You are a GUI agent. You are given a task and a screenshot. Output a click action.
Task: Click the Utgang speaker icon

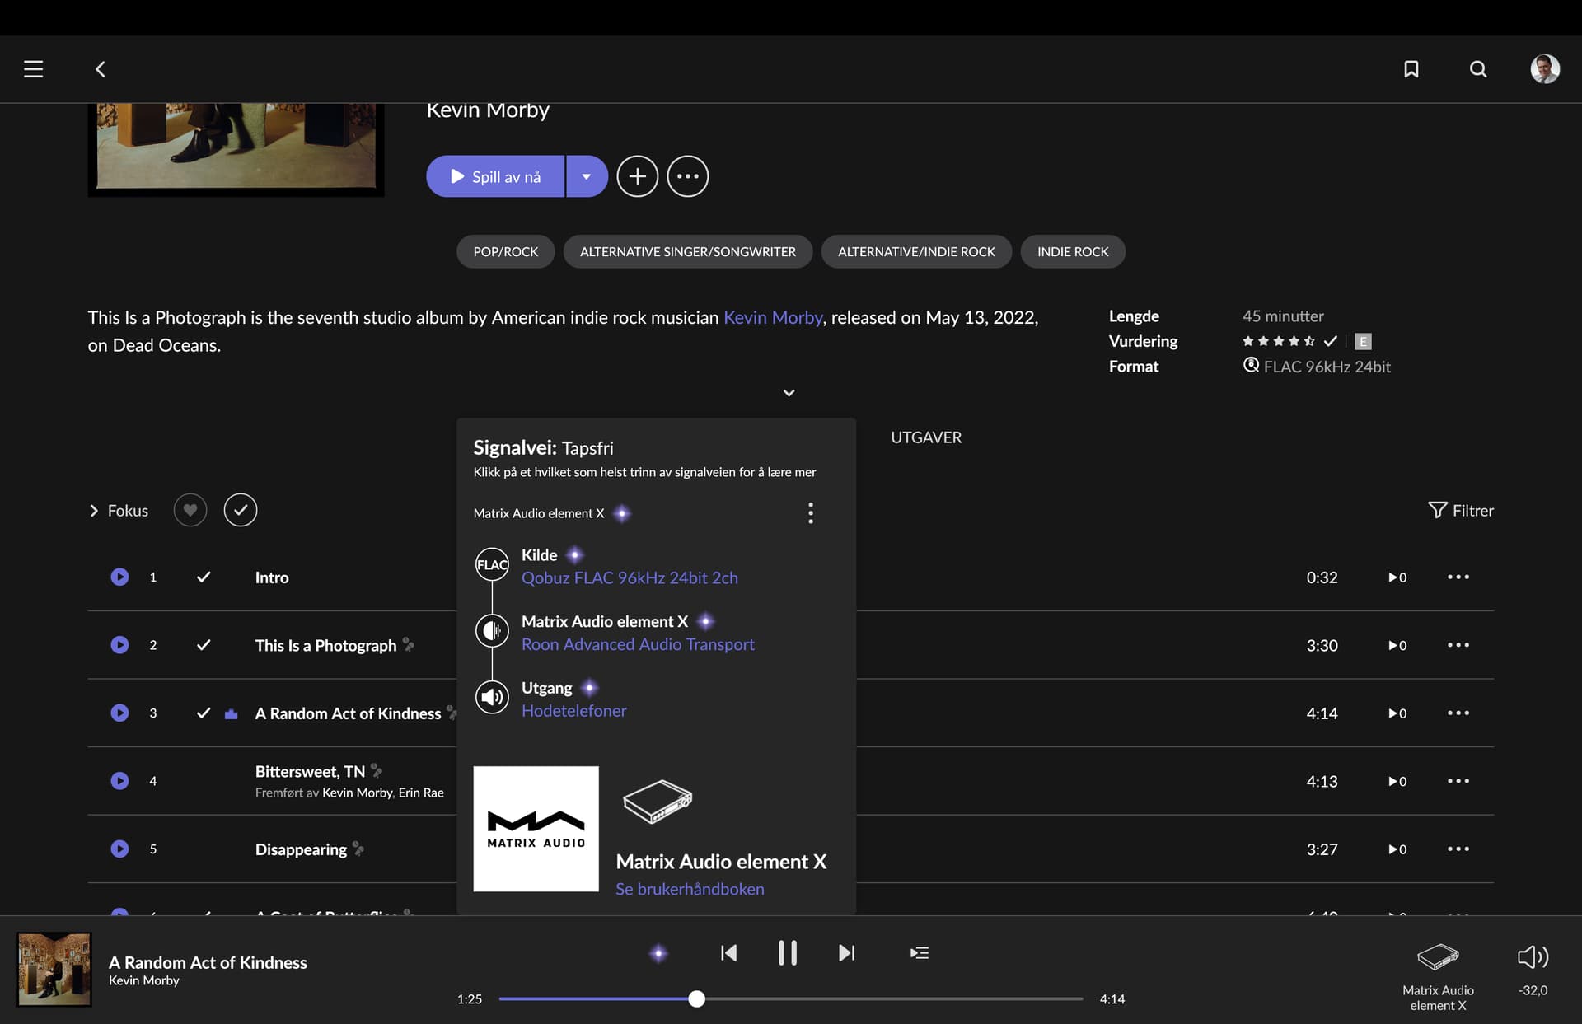coord(492,697)
